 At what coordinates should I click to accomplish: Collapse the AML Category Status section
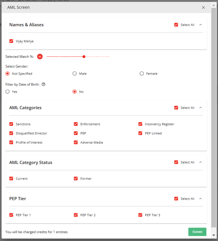tap(201, 162)
